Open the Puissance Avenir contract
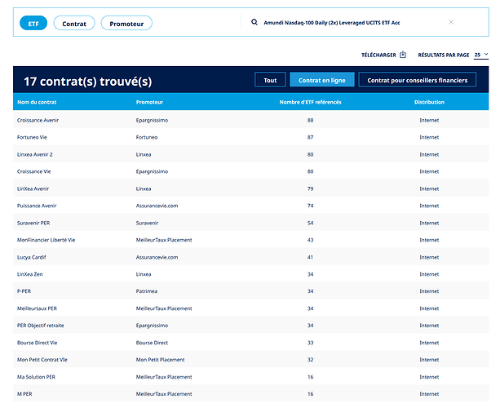500x408 pixels. click(x=37, y=206)
